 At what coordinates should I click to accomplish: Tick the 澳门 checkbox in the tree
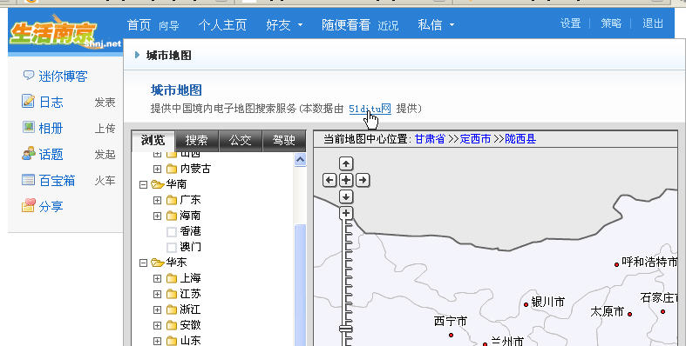coord(172,248)
